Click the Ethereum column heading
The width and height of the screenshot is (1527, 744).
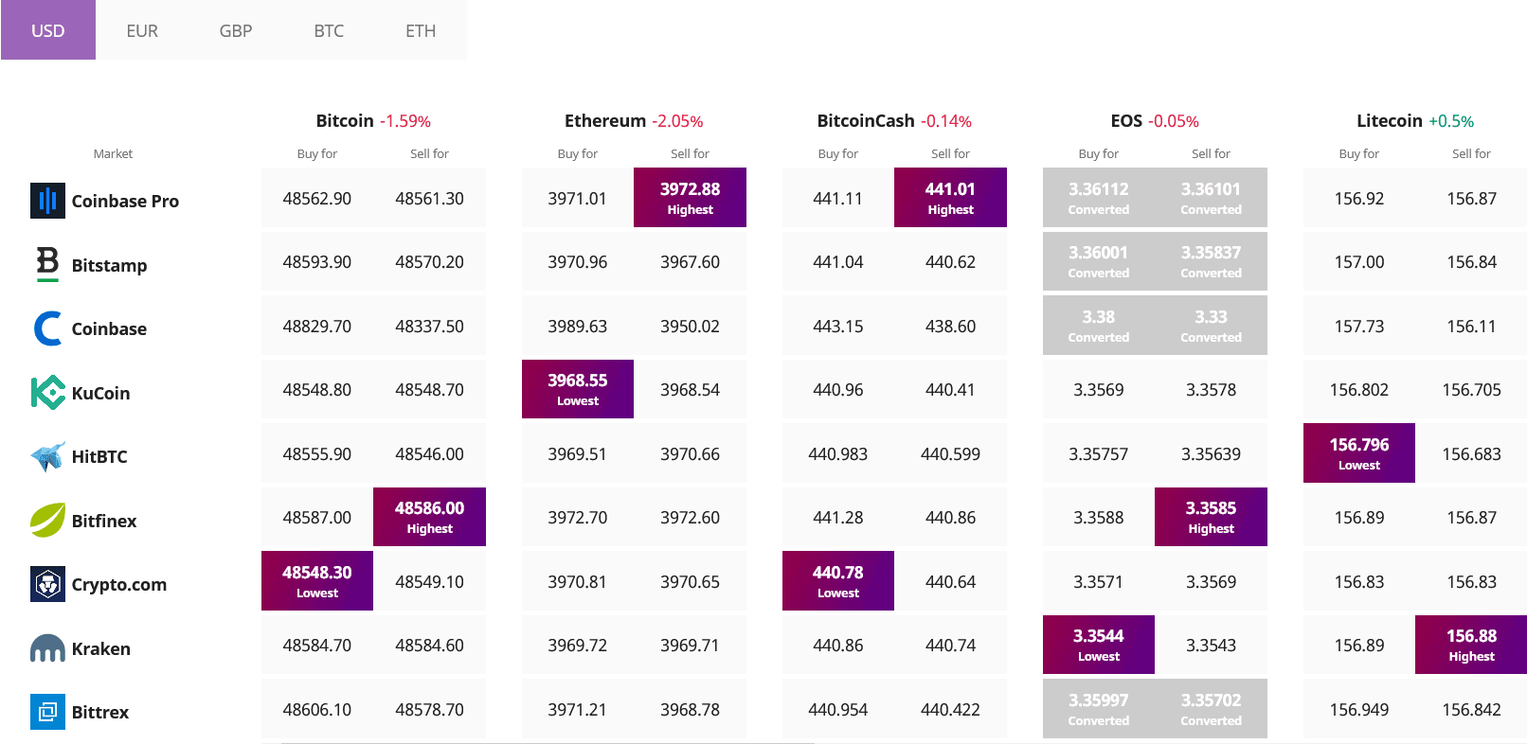605,120
